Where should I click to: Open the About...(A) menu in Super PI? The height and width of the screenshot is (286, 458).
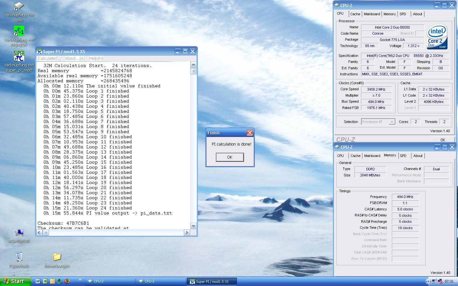(75, 58)
